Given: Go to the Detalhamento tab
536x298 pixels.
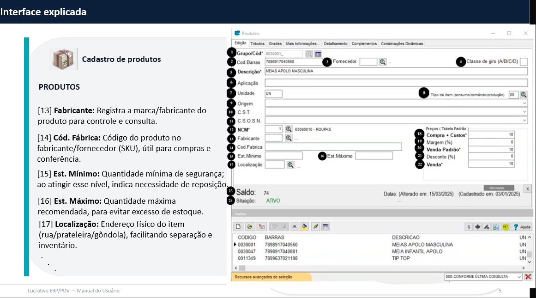Looking at the screenshot, I should 336,43.
